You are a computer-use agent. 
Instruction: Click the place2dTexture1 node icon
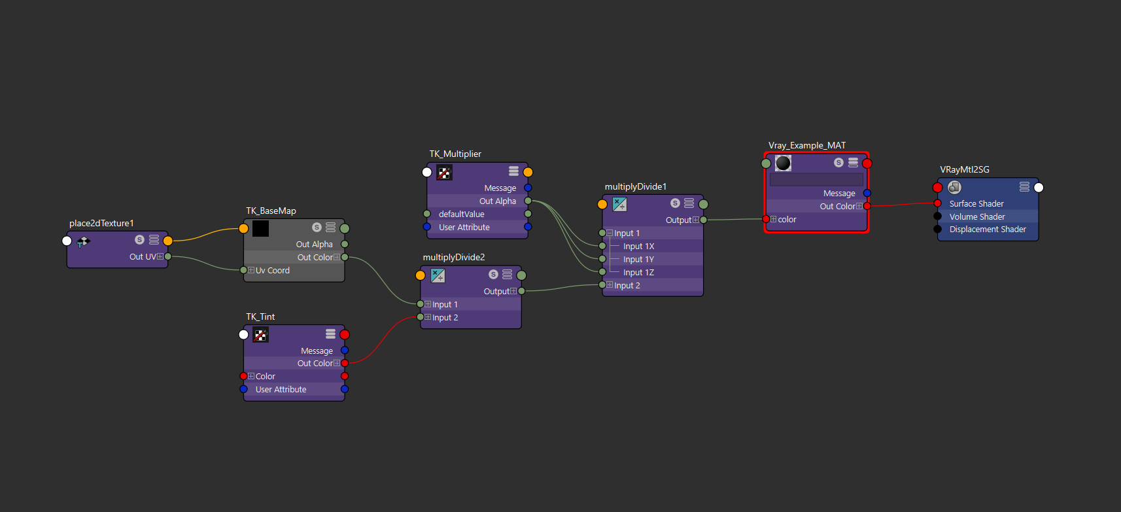click(83, 242)
